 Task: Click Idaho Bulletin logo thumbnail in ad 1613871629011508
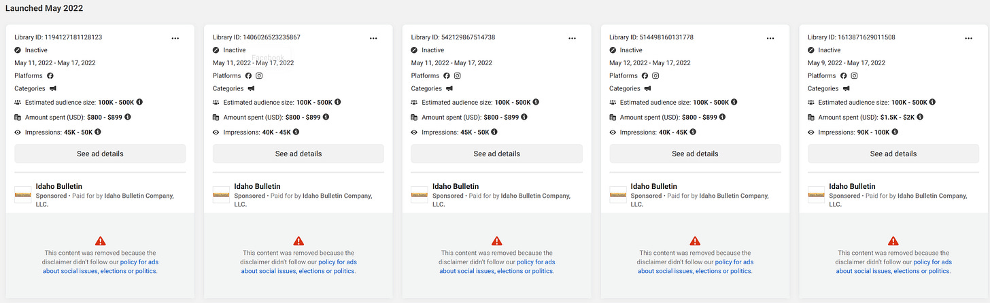[817, 194]
